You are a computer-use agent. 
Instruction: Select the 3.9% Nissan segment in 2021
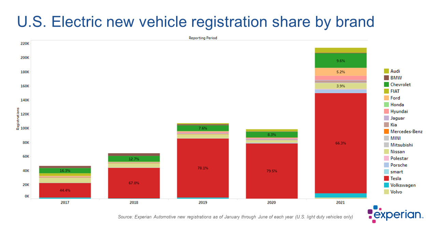tap(340, 86)
